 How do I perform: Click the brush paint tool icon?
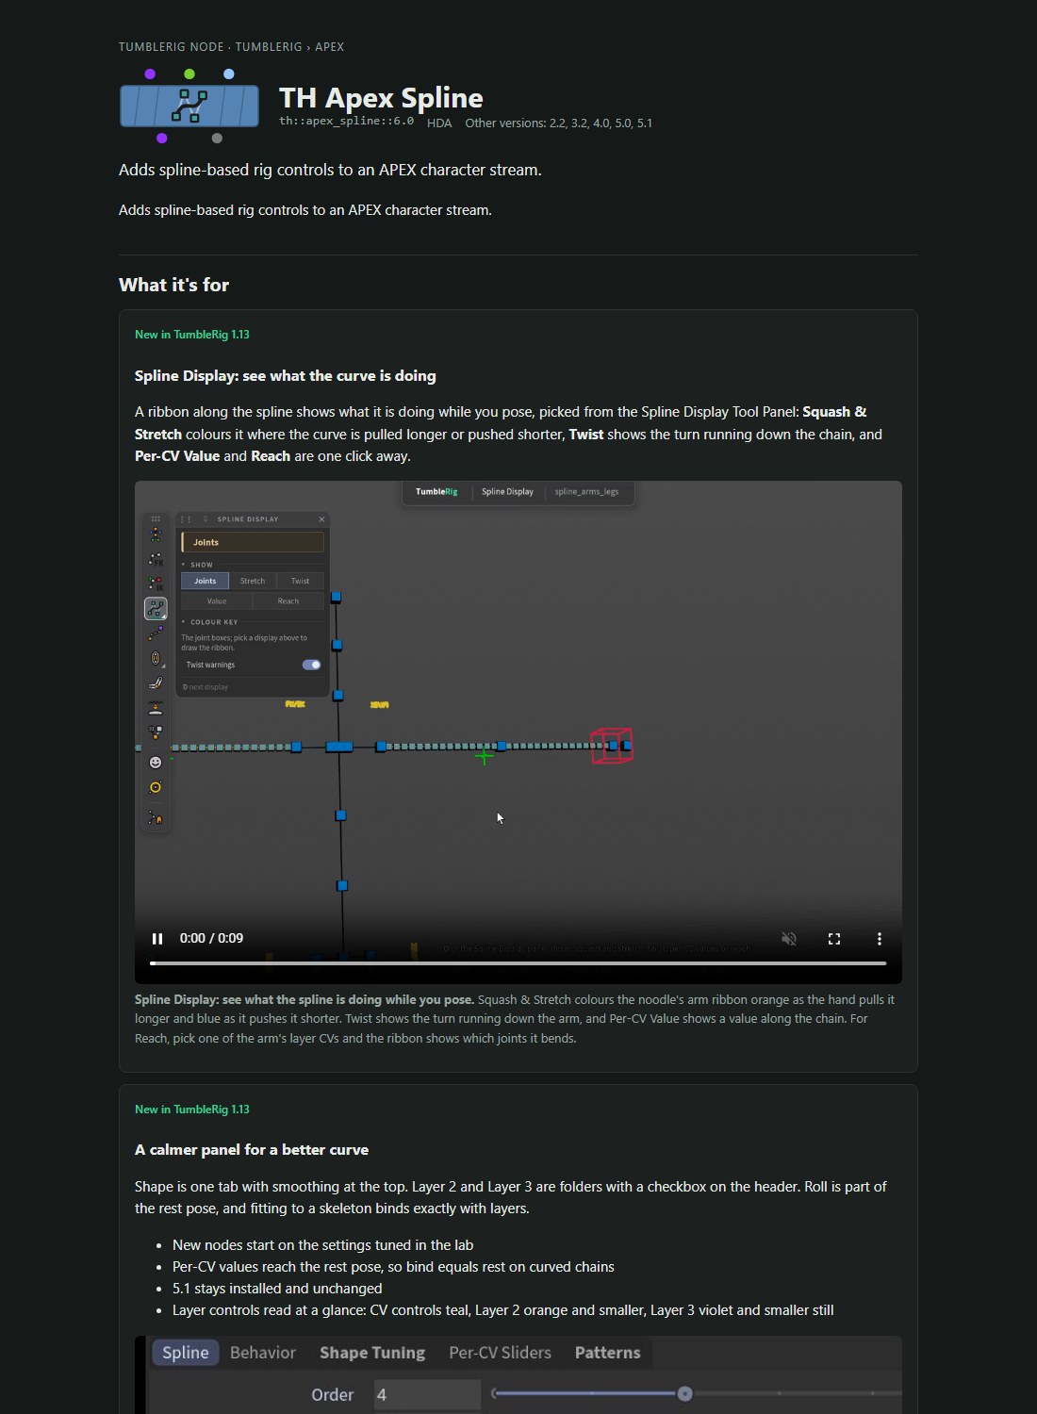(156, 682)
